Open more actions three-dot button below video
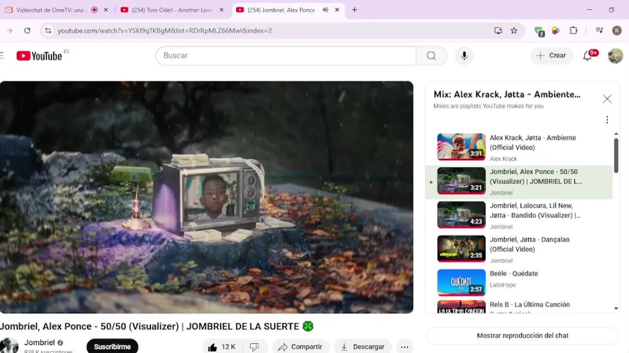 coord(405,347)
